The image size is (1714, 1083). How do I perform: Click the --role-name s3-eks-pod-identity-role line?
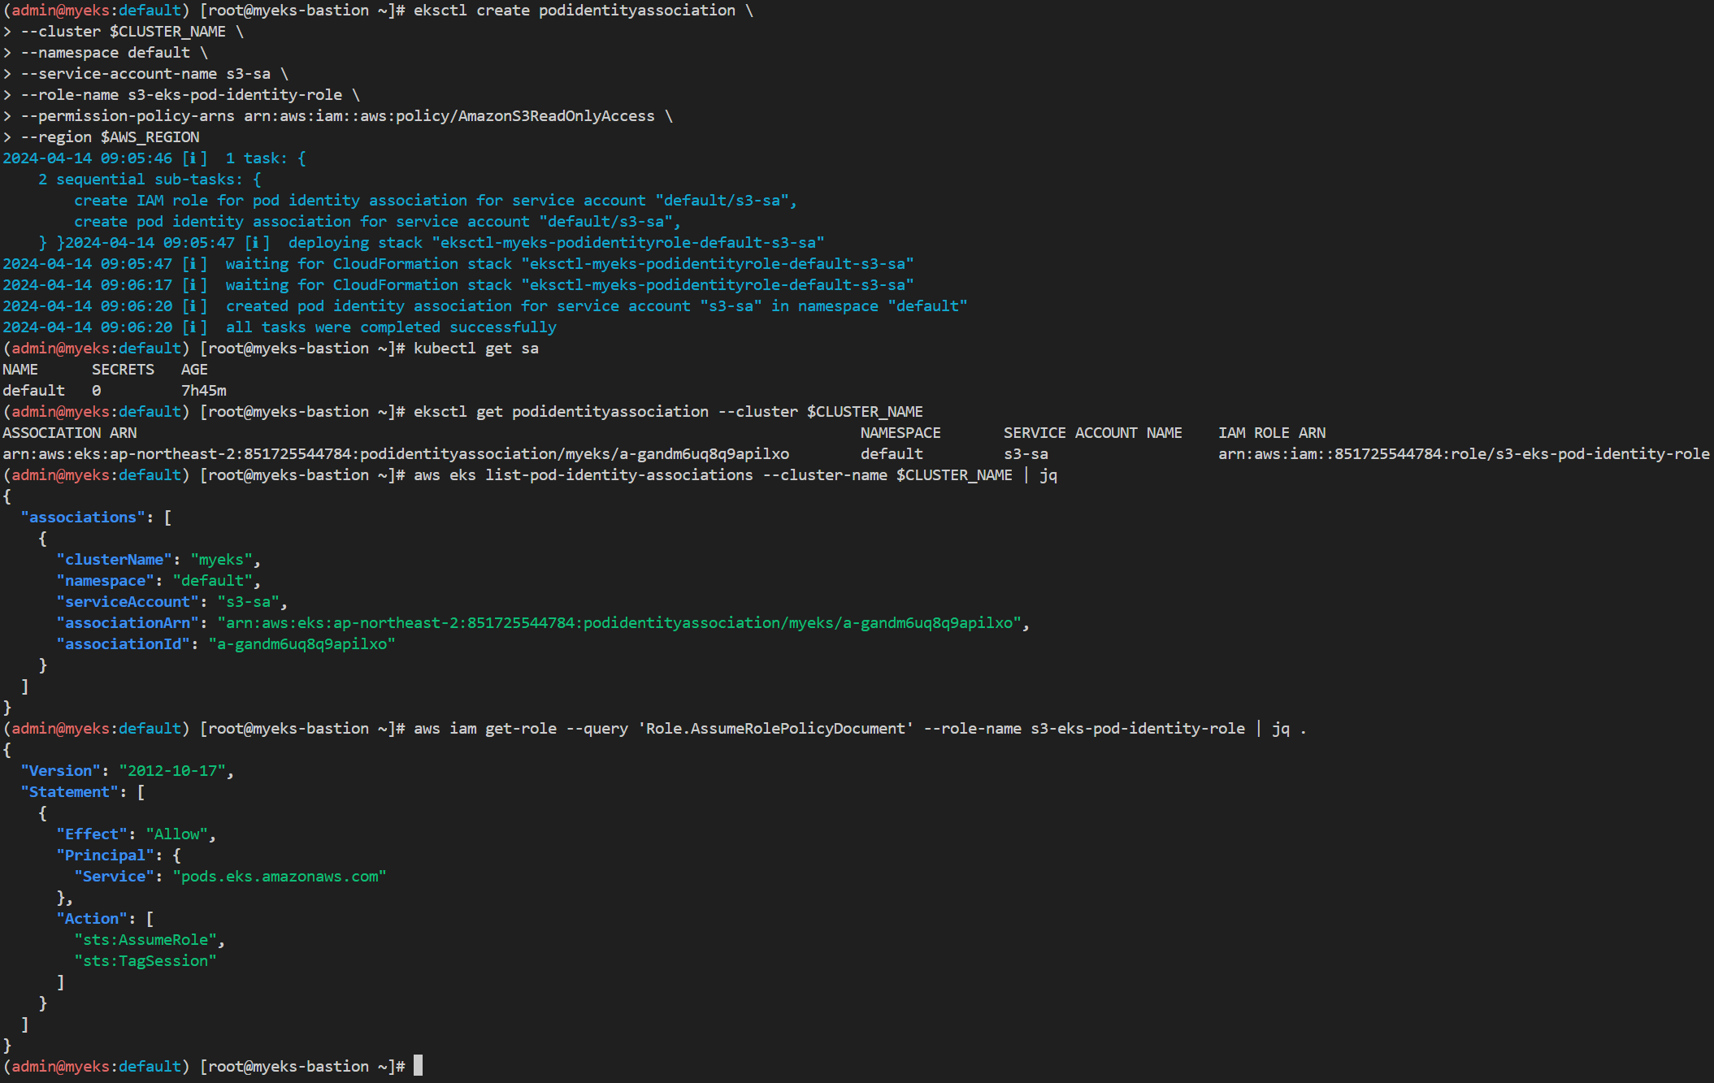click(190, 95)
